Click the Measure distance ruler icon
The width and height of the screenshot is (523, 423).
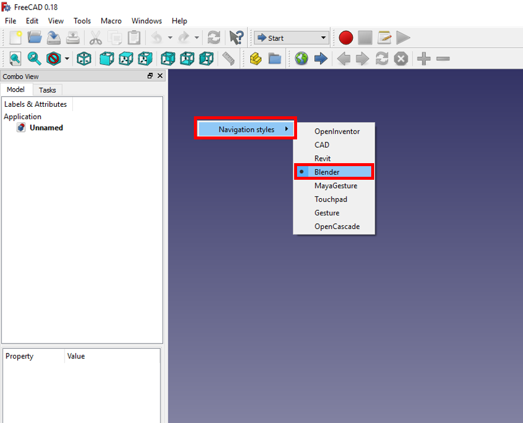point(228,59)
